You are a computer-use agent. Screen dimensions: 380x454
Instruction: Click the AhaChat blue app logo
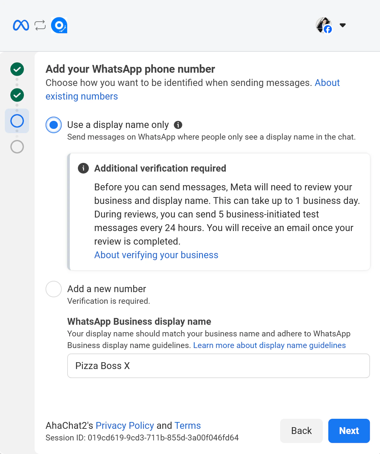(x=59, y=25)
